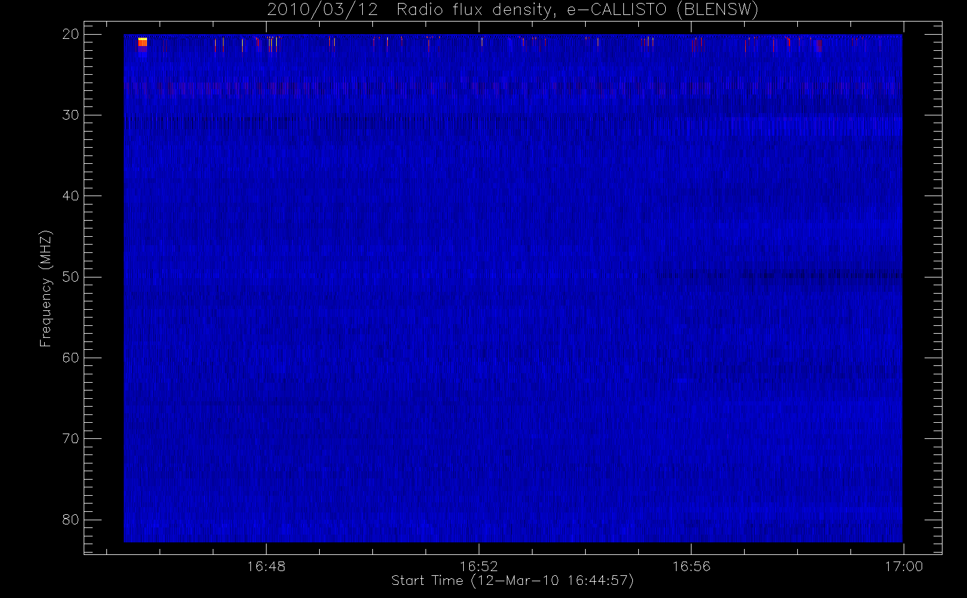Click the '16:48' time tick label
The width and height of the screenshot is (967, 598).
(x=266, y=566)
